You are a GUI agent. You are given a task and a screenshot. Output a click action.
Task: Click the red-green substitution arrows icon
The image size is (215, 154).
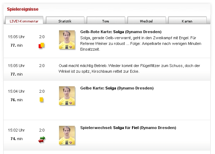click(x=42, y=139)
